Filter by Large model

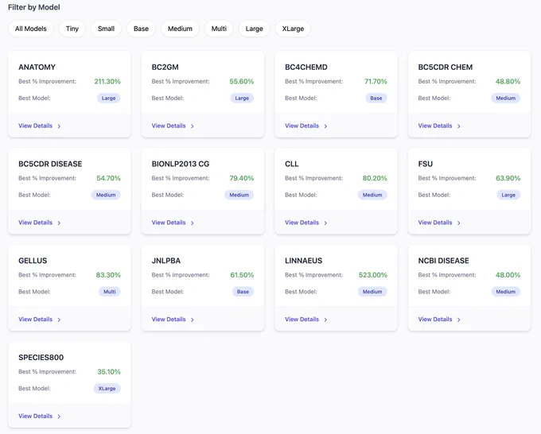pyautogui.click(x=255, y=29)
